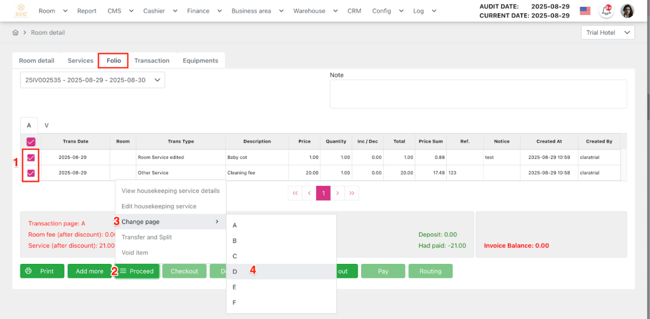The width and height of the screenshot is (650, 319).
Task: Click the Add more button
Action: pyautogui.click(x=90, y=271)
